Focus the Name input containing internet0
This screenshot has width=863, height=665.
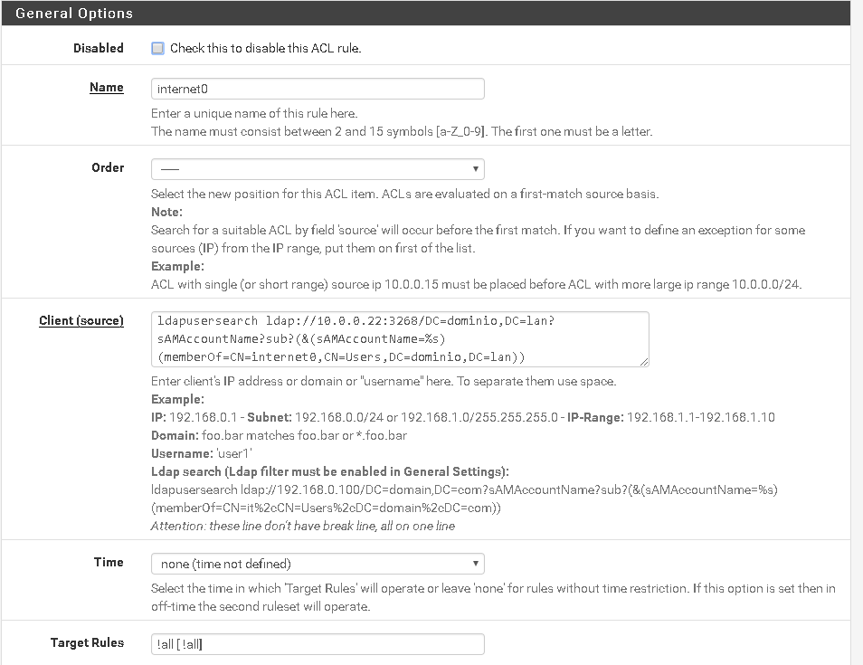pos(317,89)
